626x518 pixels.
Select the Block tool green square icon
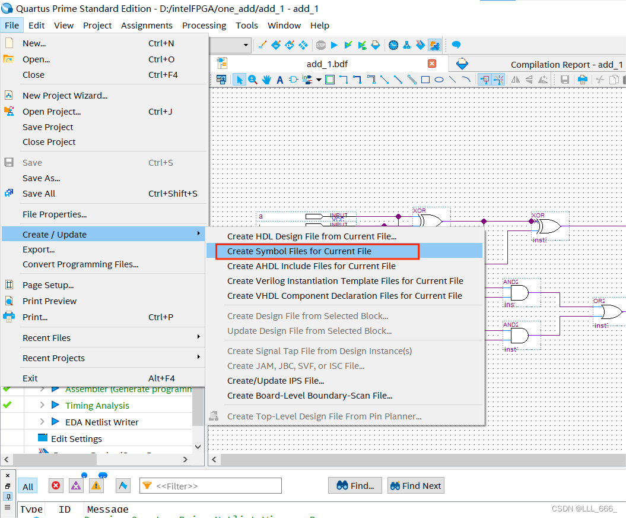pyautogui.click(x=330, y=80)
